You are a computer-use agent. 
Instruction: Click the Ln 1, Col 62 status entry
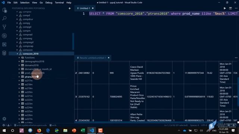click(176, 125)
